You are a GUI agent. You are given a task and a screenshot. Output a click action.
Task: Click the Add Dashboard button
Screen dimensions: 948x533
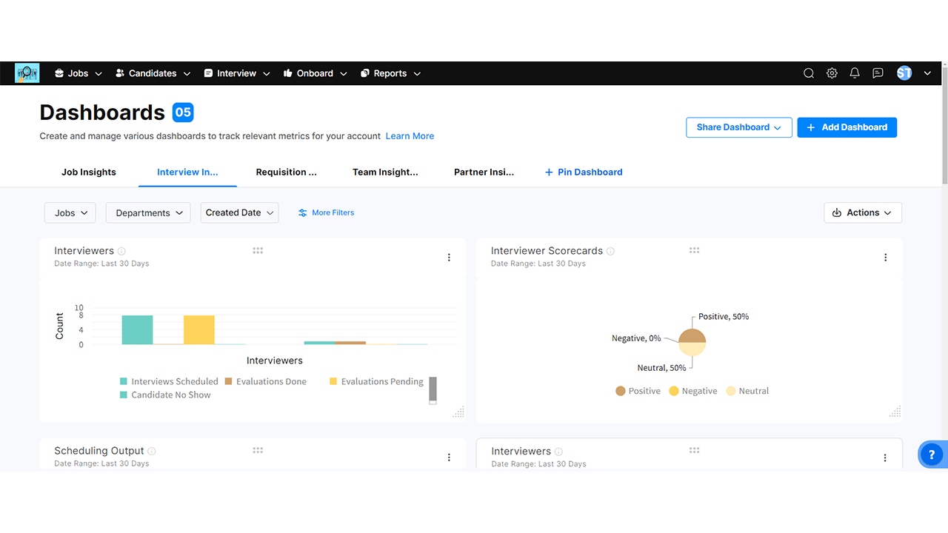(x=847, y=127)
